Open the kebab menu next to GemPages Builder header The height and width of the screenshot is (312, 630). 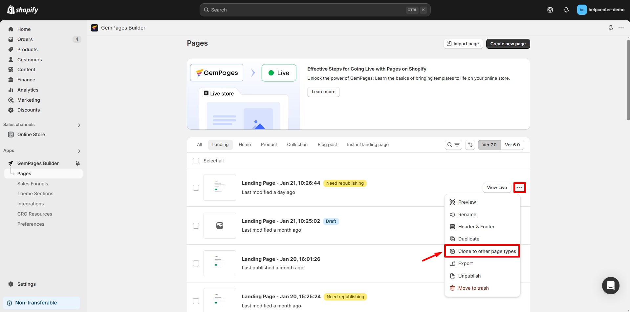point(621,28)
